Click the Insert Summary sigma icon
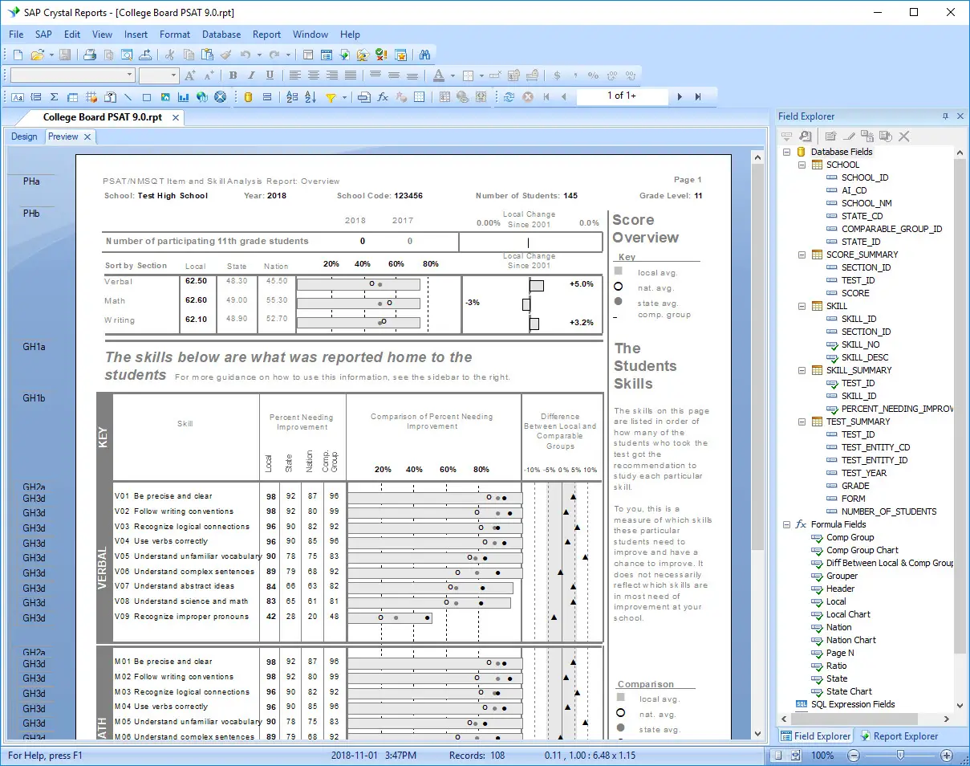 tap(54, 97)
